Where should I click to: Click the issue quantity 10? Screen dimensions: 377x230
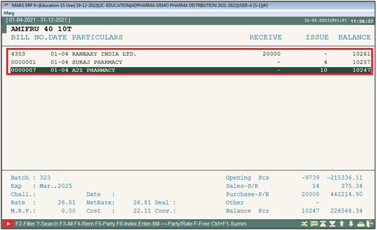tap(324, 70)
